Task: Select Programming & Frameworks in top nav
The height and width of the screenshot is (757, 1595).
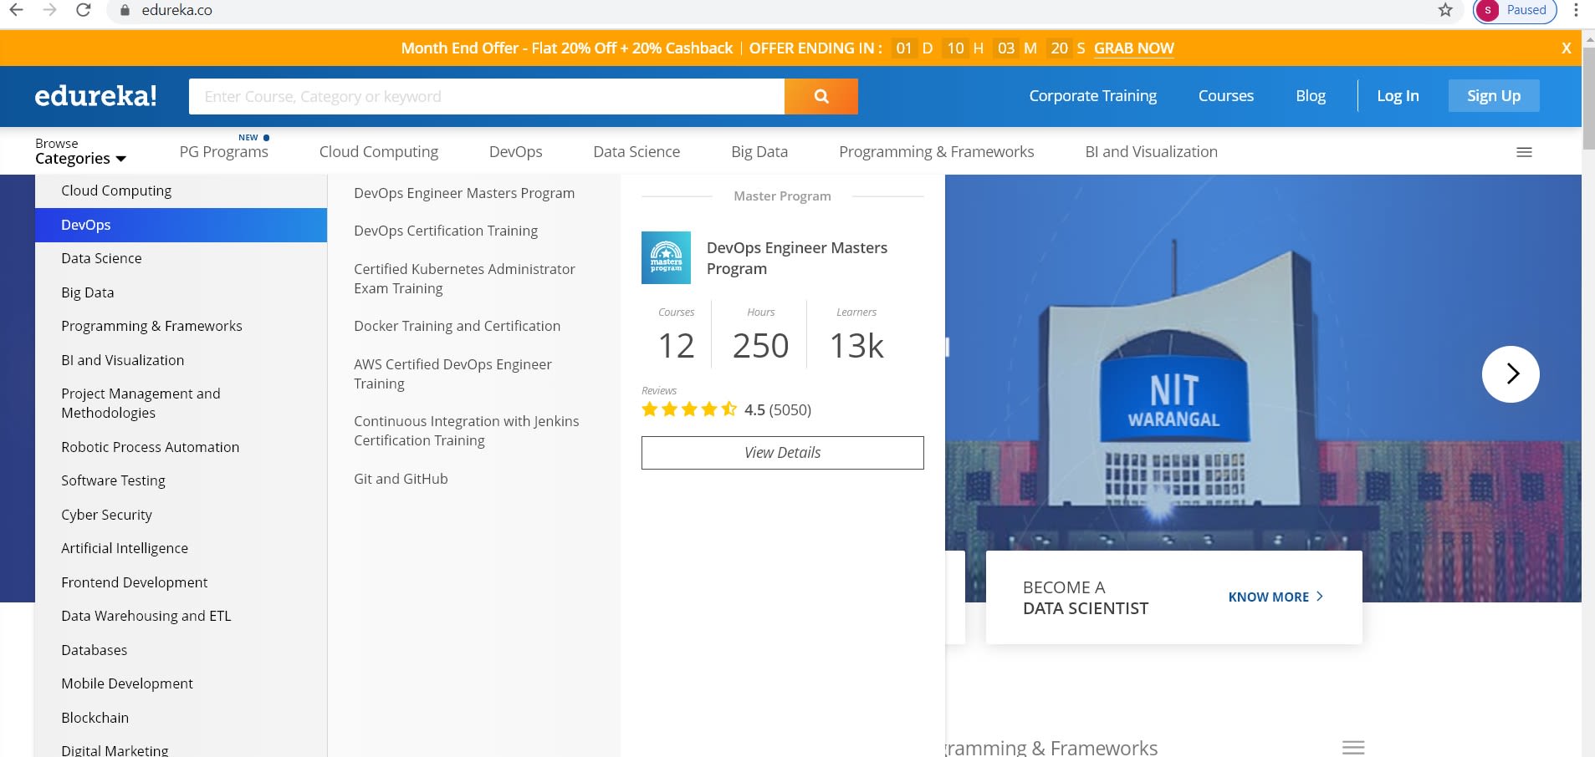Action: 937,151
